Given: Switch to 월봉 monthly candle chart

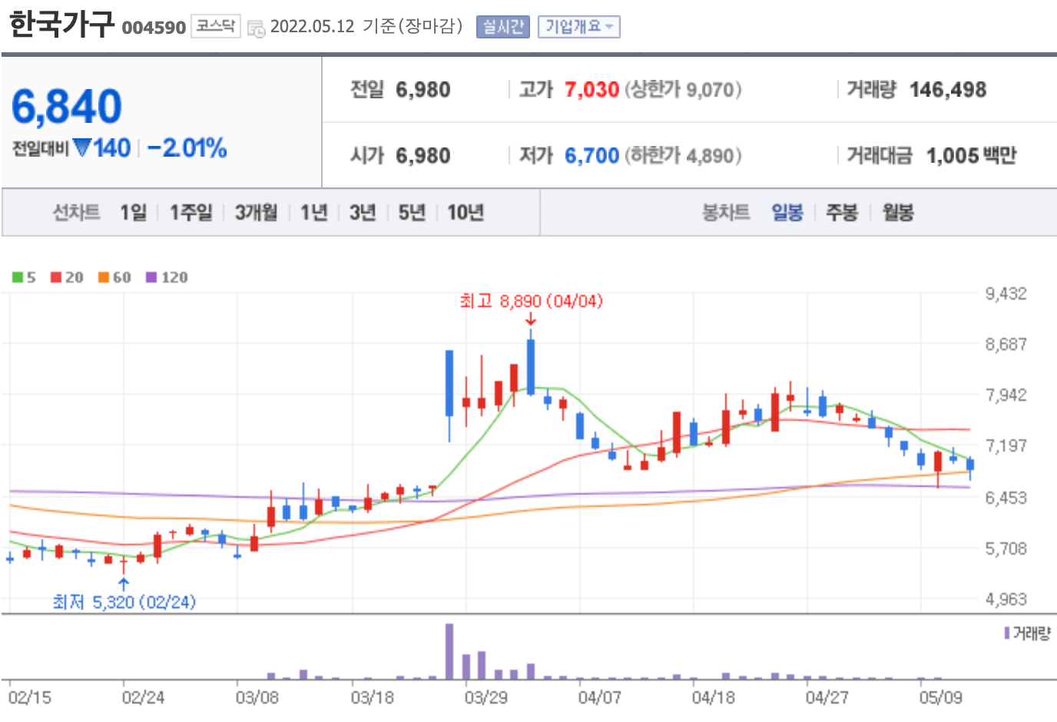Looking at the screenshot, I should (898, 212).
